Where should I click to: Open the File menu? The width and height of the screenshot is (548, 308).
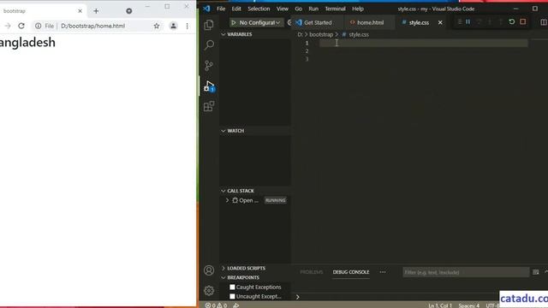coord(221,9)
